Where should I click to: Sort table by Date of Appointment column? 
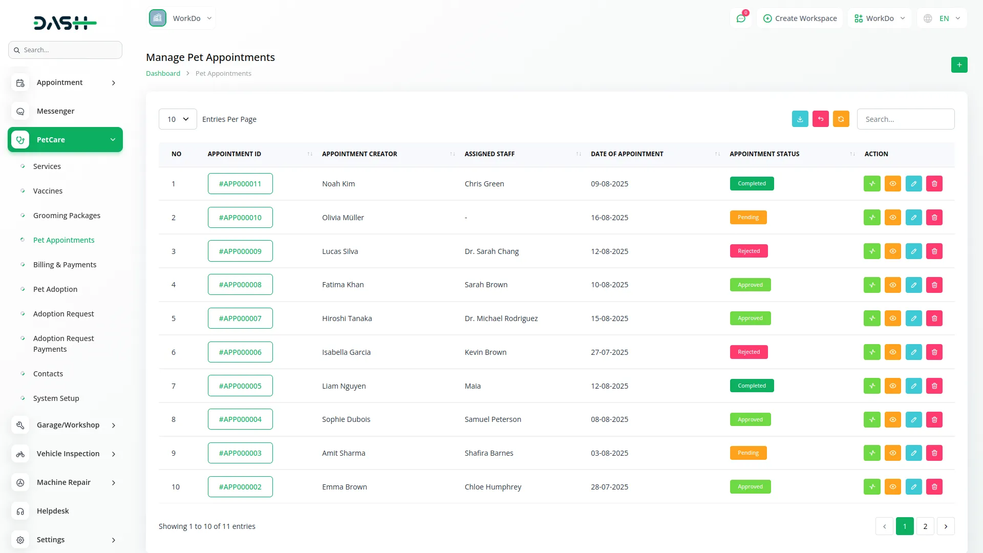627,154
